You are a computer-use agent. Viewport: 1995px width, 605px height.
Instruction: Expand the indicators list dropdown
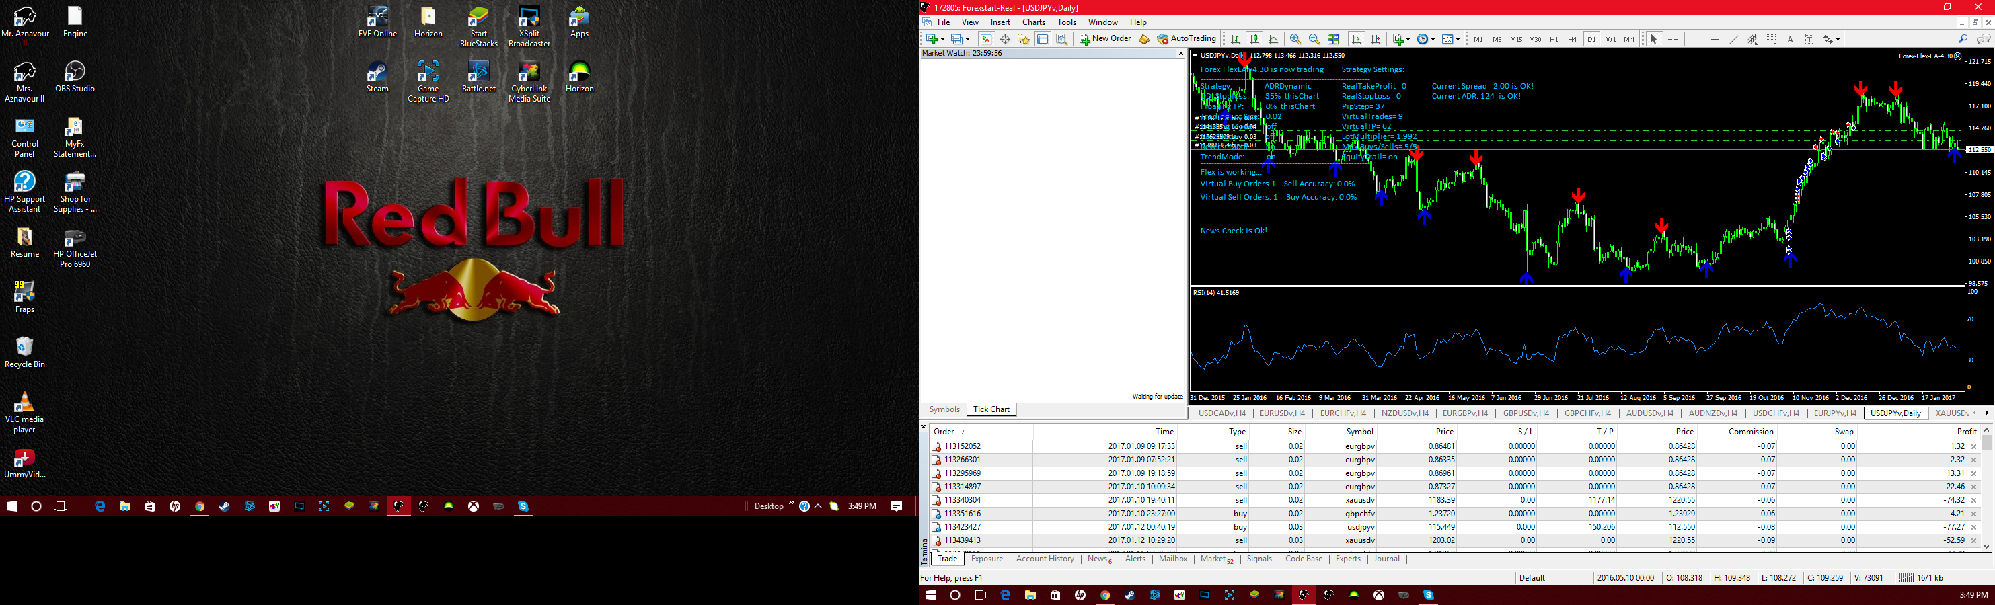(x=1408, y=39)
